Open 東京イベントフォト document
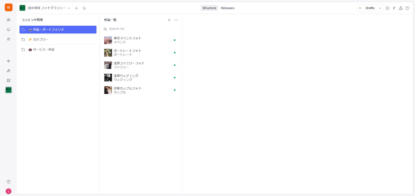415x196 pixels. click(141, 40)
